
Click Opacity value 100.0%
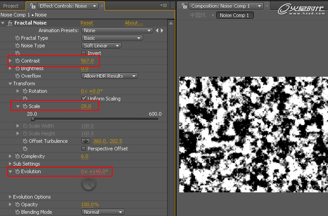(90, 204)
